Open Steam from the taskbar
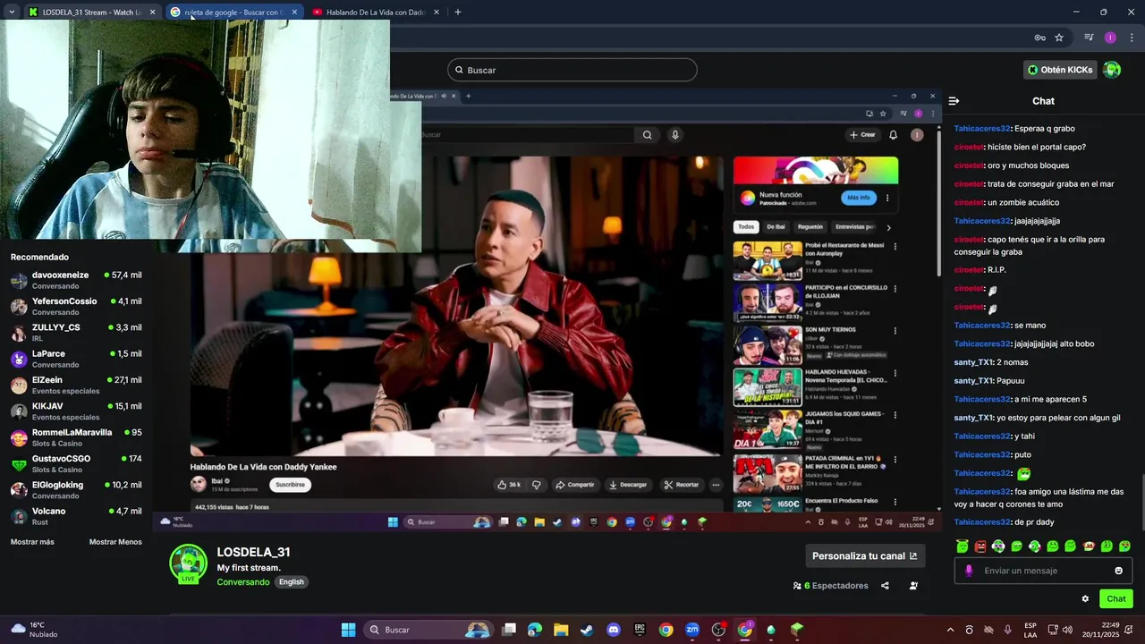The image size is (1145, 644). (x=587, y=630)
